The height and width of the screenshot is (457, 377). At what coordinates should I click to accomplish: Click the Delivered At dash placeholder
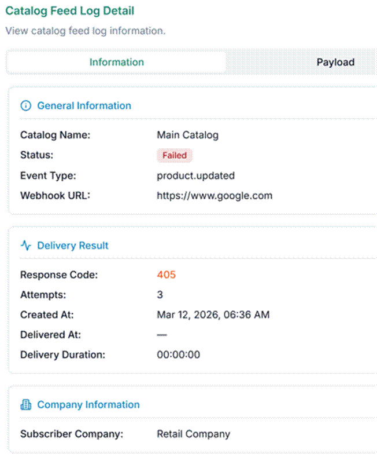click(x=162, y=335)
